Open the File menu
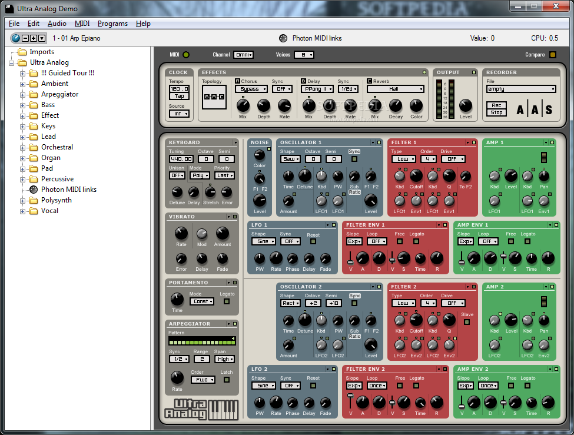The height and width of the screenshot is (435, 574). tap(14, 24)
